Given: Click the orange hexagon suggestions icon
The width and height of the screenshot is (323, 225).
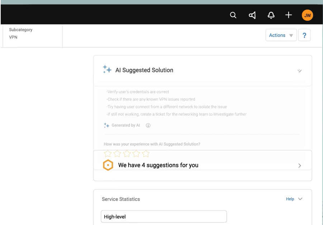Looking at the screenshot, I should click(108, 165).
